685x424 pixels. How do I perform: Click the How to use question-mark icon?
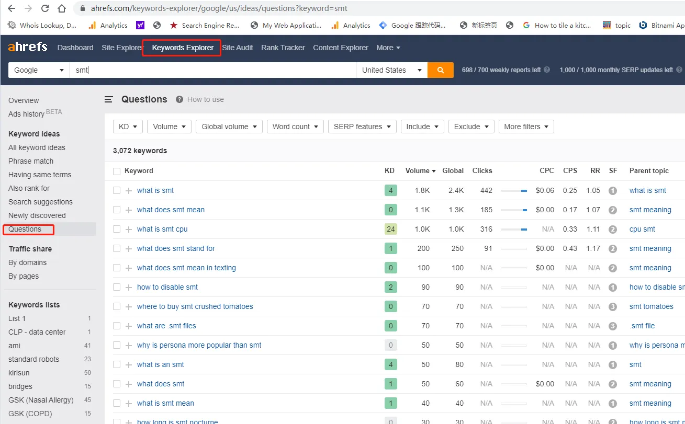[x=179, y=99]
